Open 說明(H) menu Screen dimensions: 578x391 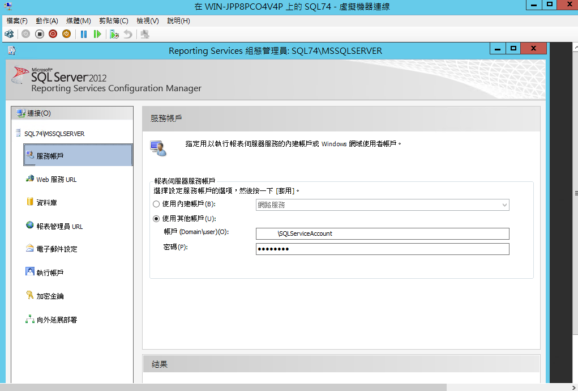tap(178, 21)
